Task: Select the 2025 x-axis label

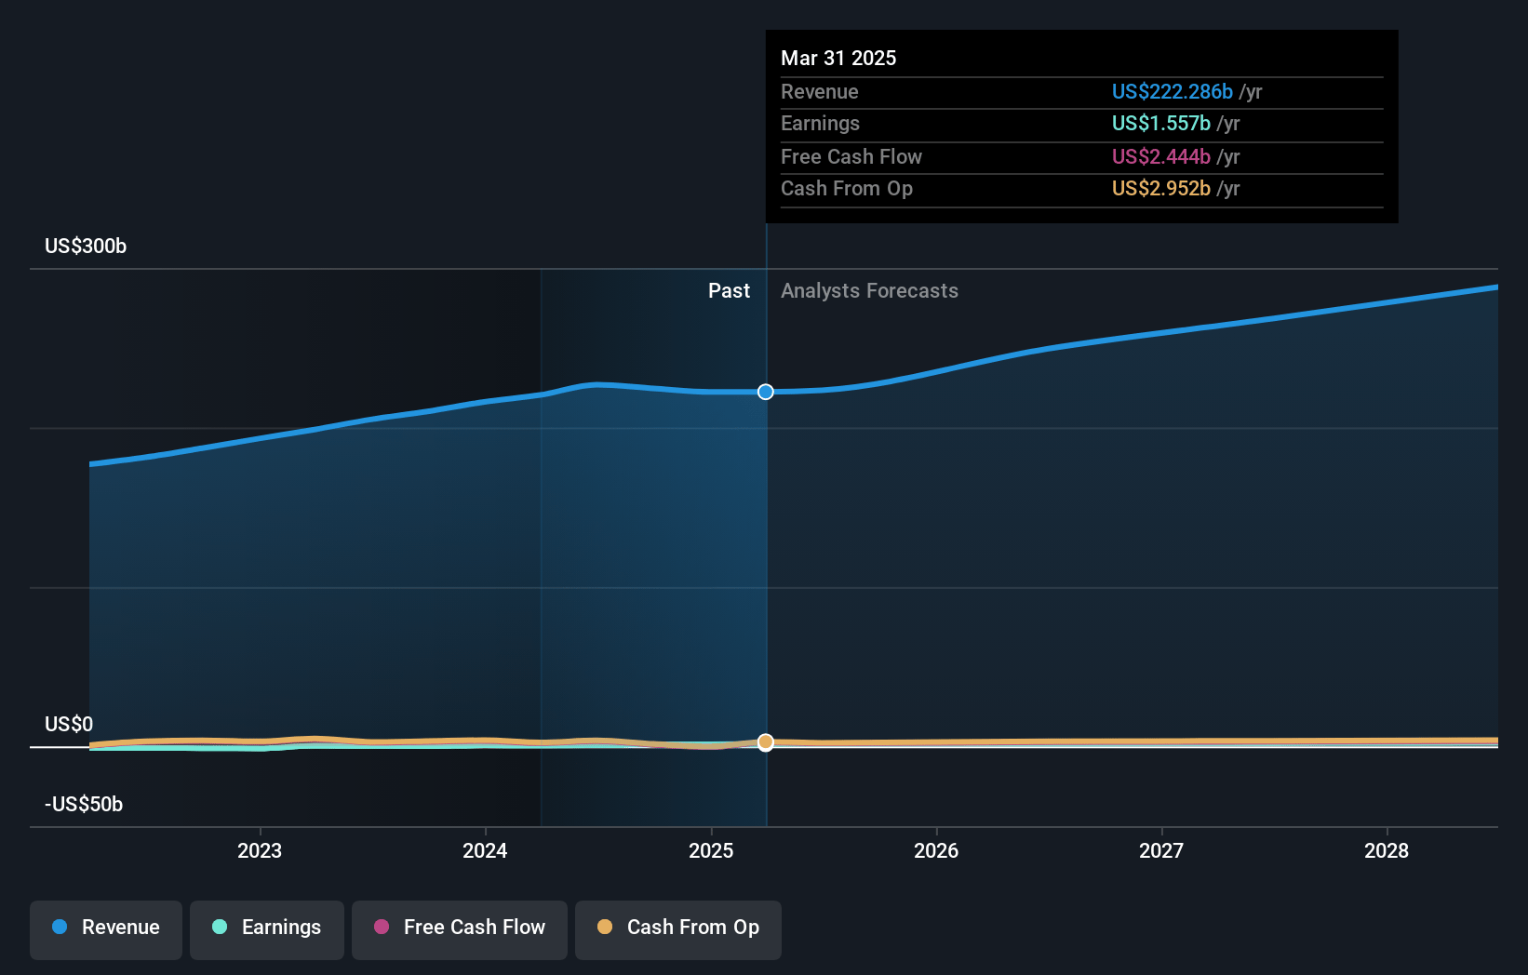Action: coord(711,850)
